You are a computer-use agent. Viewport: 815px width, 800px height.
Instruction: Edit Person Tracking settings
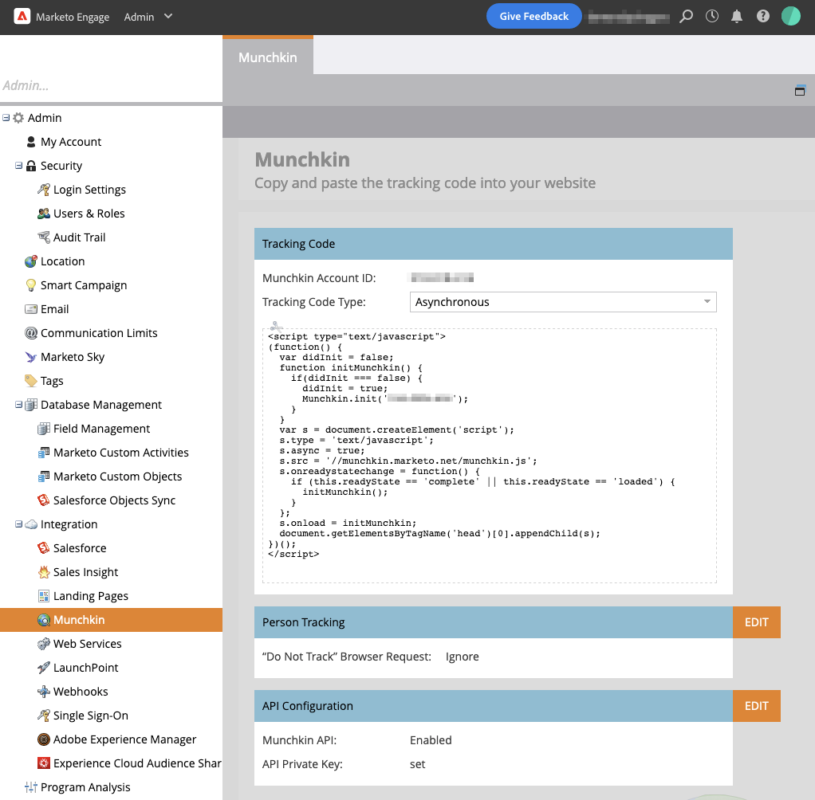point(756,622)
